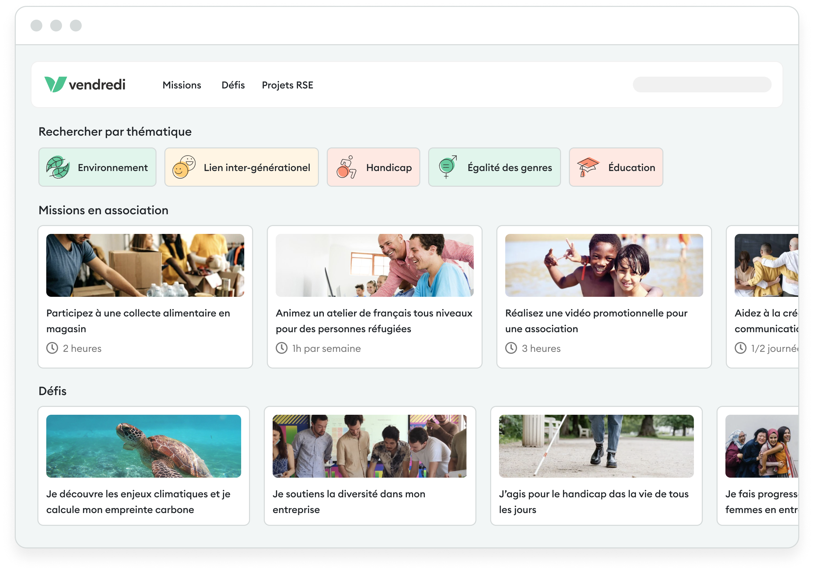Image resolution: width=814 pixels, height=572 pixels.
Task: Open the diversité dans mon entreprise challenge
Action: [x=348, y=501]
